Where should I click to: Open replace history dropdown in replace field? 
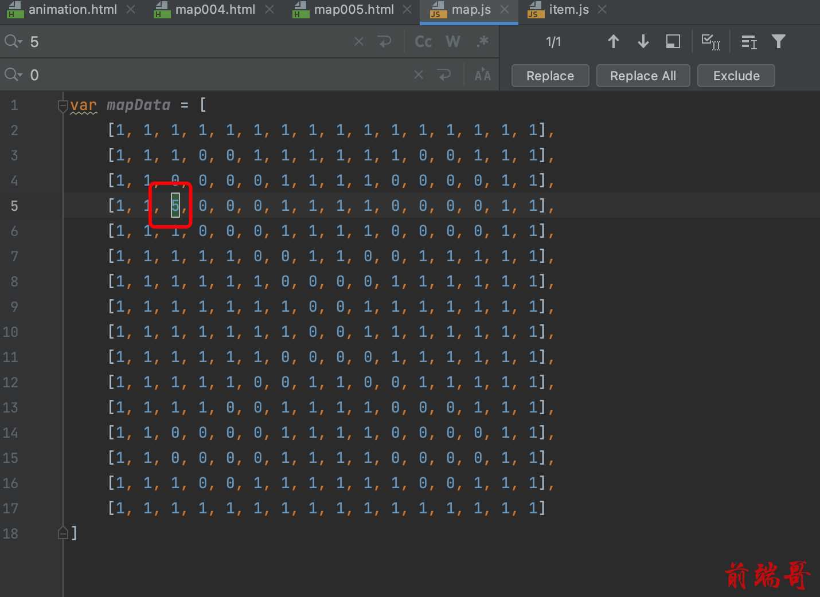[x=13, y=74]
